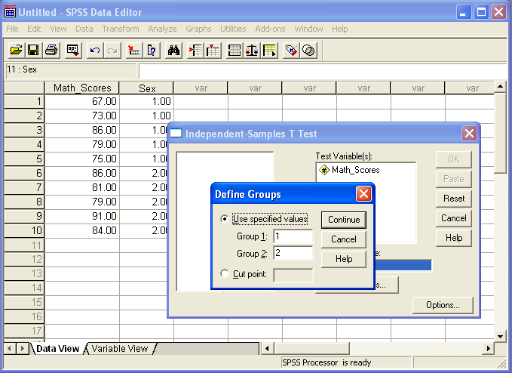Click the Go to Case icon
The height and width of the screenshot is (373, 512).
(x=134, y=51)
